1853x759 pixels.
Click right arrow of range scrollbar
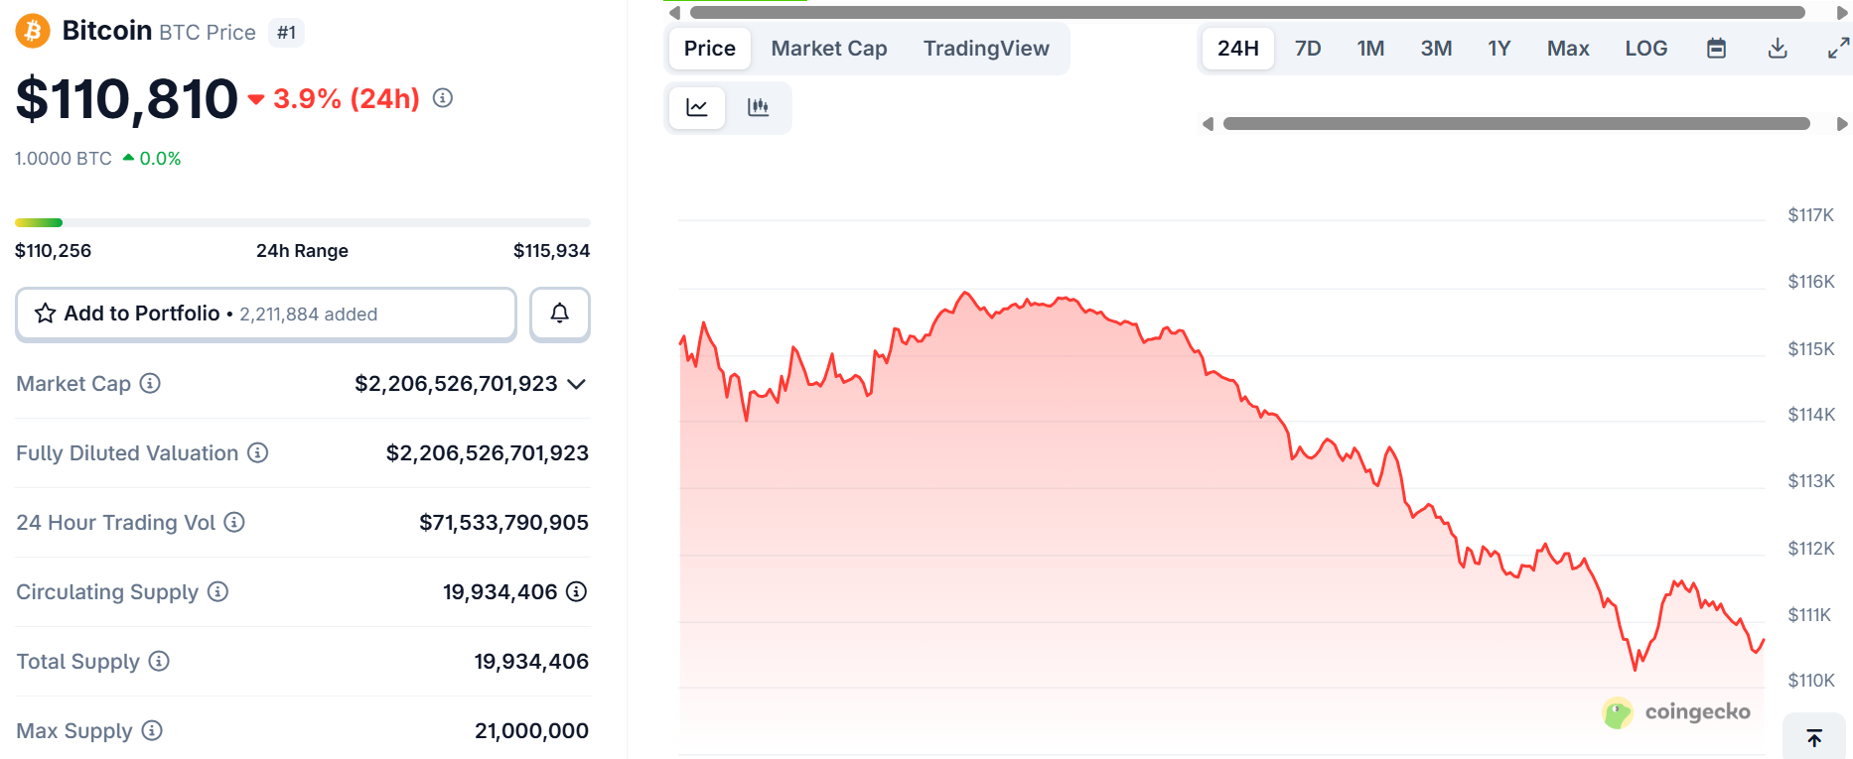1842,124
